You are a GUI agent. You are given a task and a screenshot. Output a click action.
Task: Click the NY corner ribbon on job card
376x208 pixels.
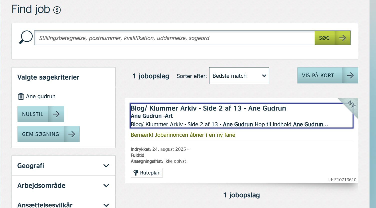click(x=351, y=104)
